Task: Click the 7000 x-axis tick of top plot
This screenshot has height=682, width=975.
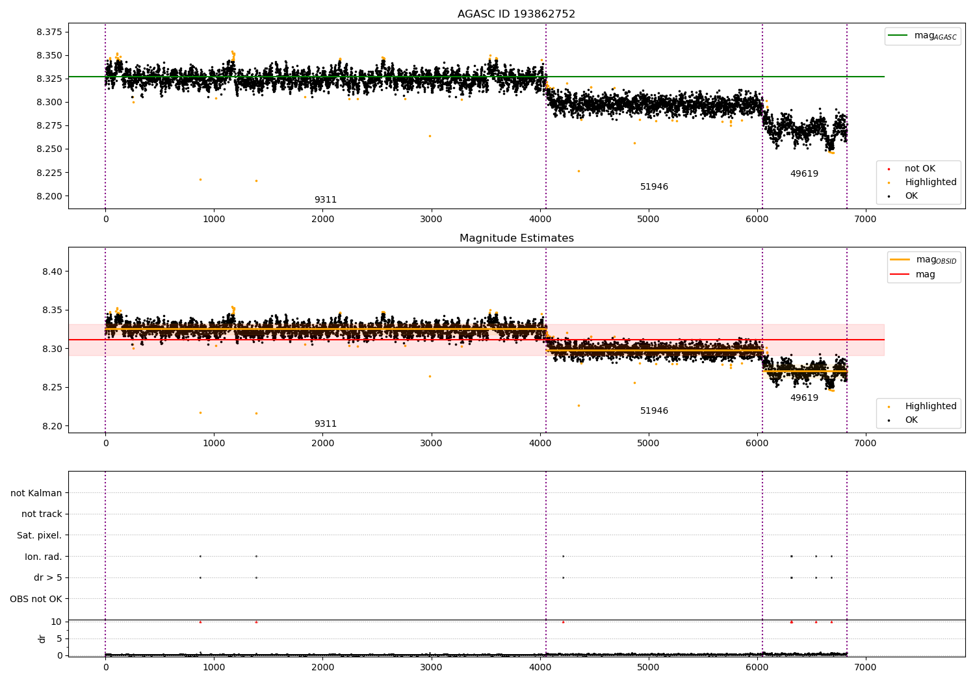Action: [865, 219]
